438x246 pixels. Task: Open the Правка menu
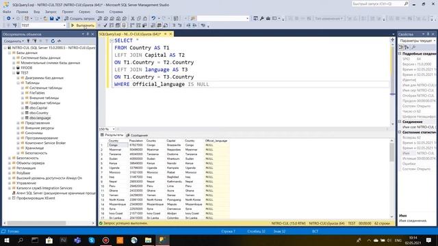(22, 12)
